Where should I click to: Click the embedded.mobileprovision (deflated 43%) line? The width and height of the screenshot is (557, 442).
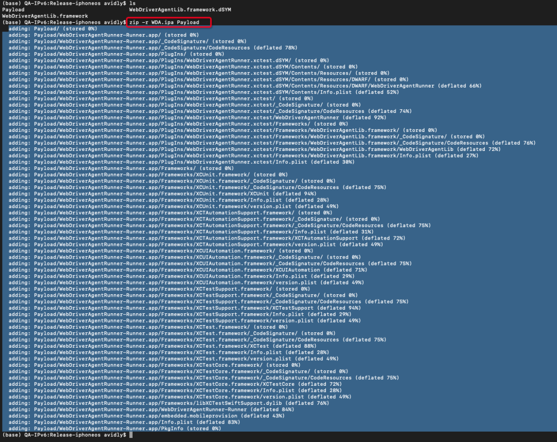click(x=146, y=416)
